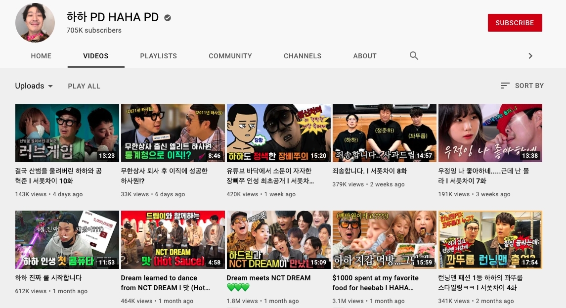Click the channel profile avatar picture
The image size is (566, 308).
(35, 23)
